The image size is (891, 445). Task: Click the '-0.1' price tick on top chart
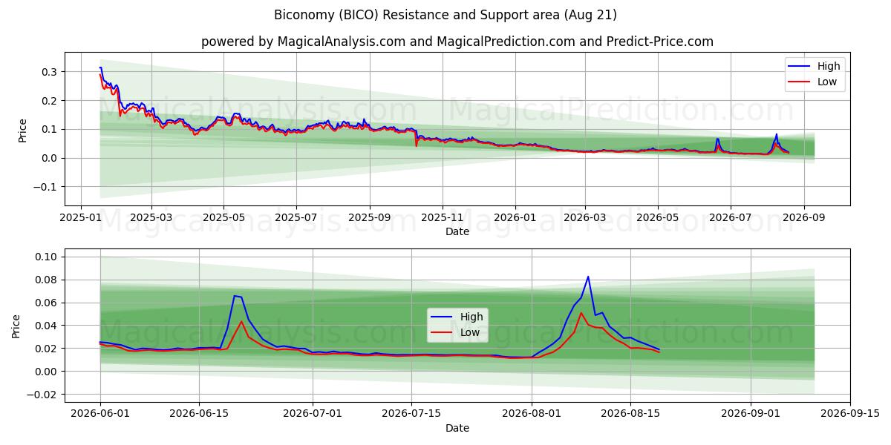[x=47, y=187]
